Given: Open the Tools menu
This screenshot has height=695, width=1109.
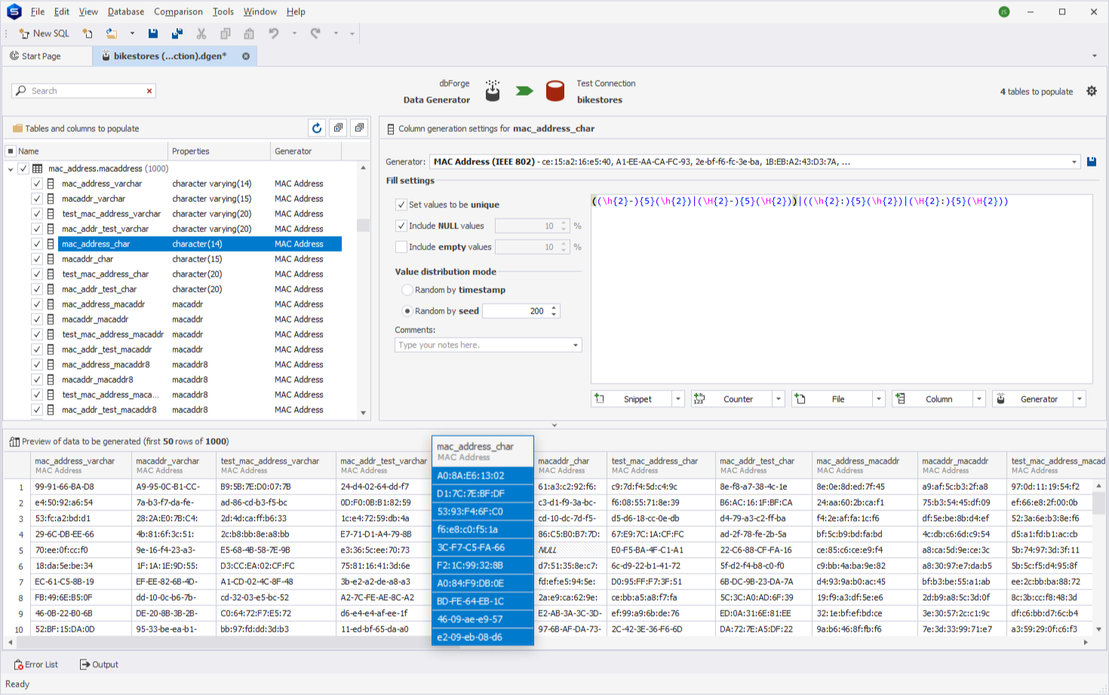Looking at the screenshot, I should [223, 11].
